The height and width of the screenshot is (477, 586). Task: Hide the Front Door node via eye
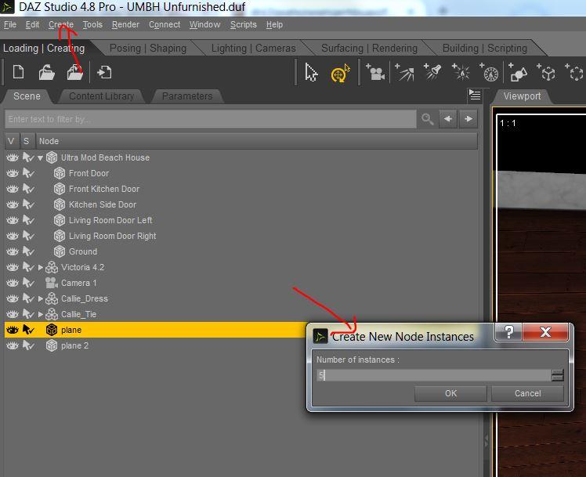coord(13,173)
